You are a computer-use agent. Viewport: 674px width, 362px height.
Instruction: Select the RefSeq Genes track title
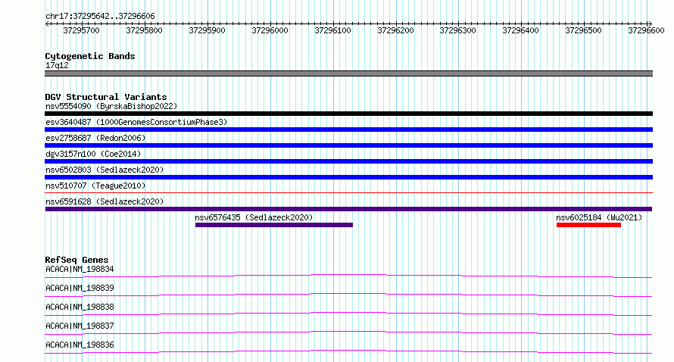pos(76,260)
